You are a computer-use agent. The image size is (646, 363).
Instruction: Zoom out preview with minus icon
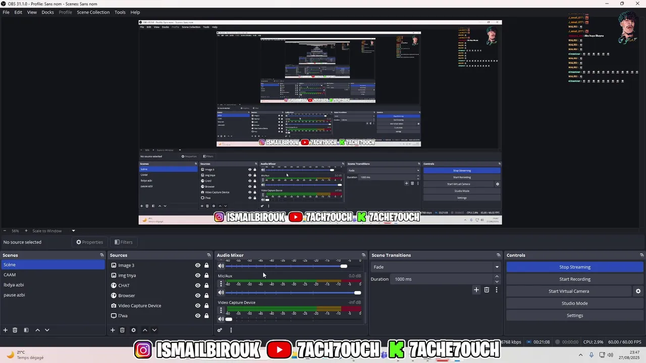click(x=5, y=231)
